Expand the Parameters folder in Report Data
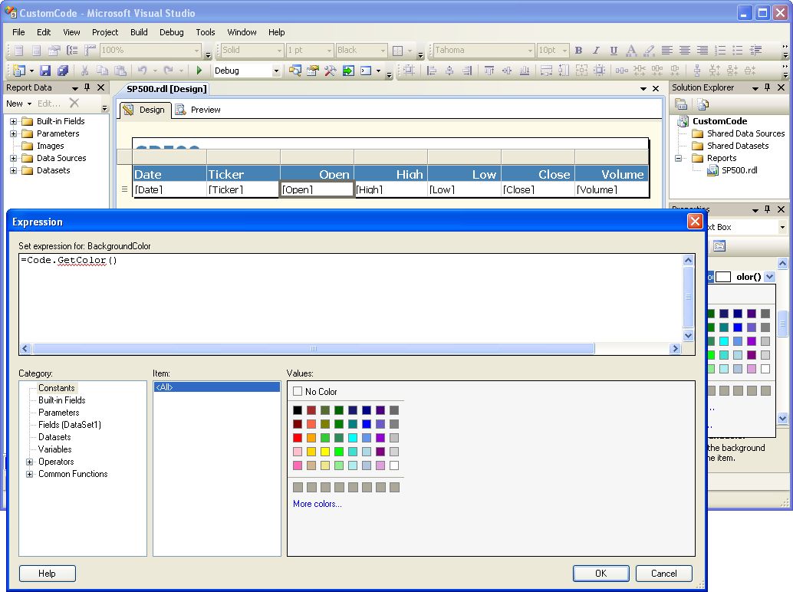Screen dimensions: 793x592 click(x=14, y=133)
